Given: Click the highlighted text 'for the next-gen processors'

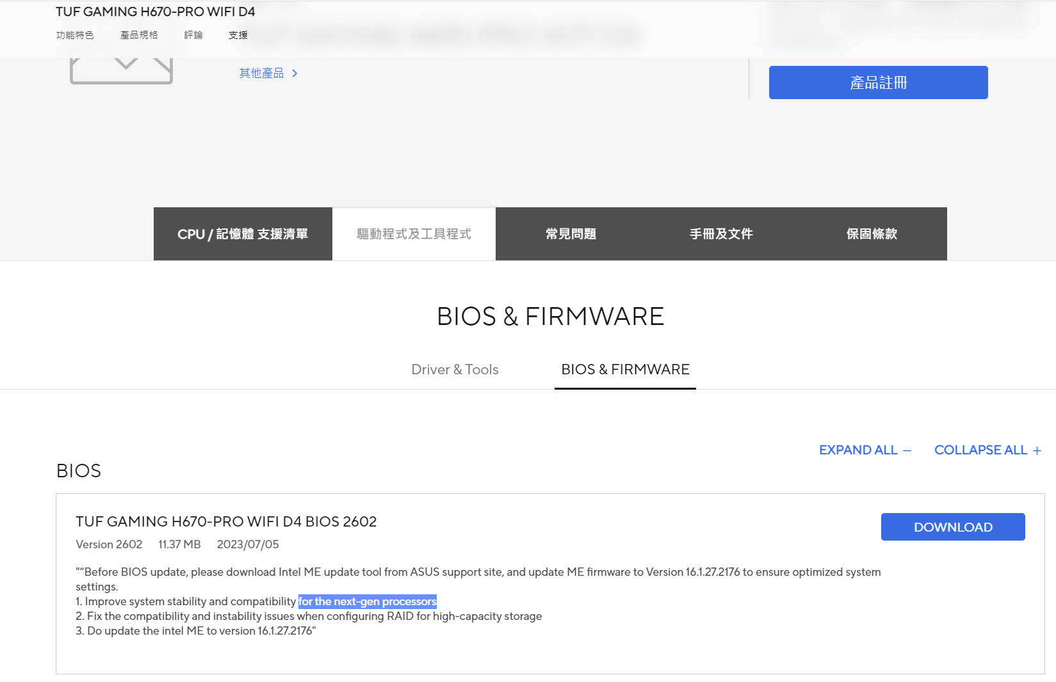Looking at the screenshot, I should pos(368,601).
